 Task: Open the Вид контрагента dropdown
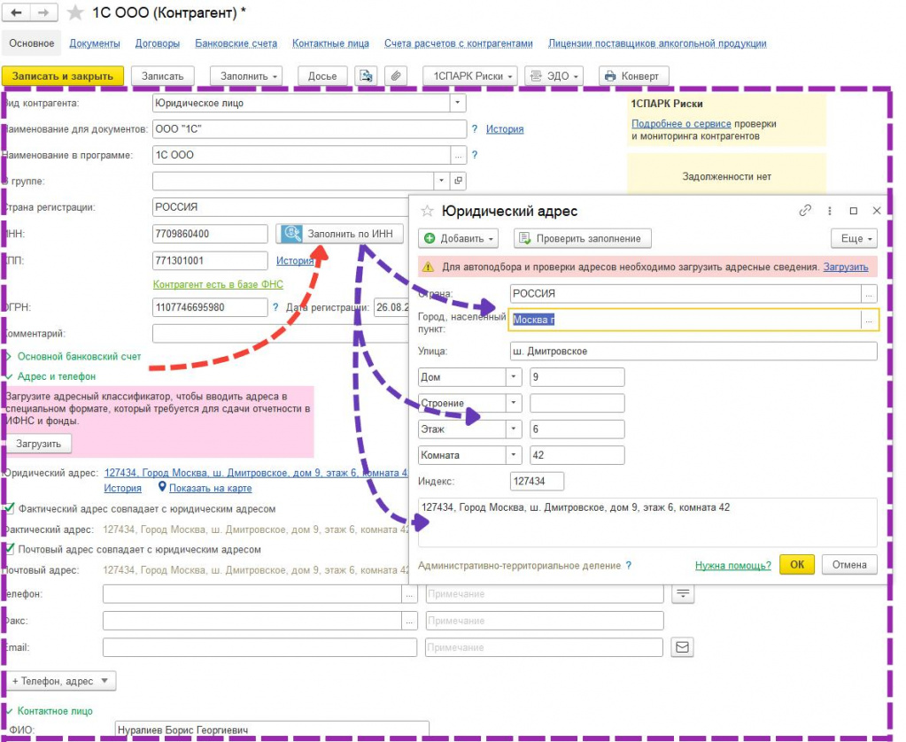(458, 103)
